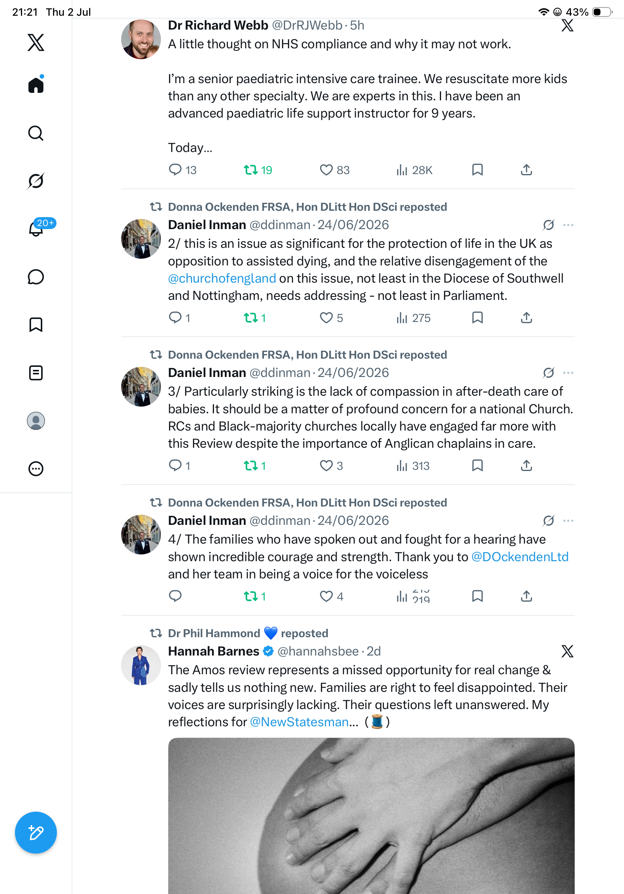Screen dimensions: 624x894
Task: Like Dr Richard Webb's post
Action: tap(334, 170)
